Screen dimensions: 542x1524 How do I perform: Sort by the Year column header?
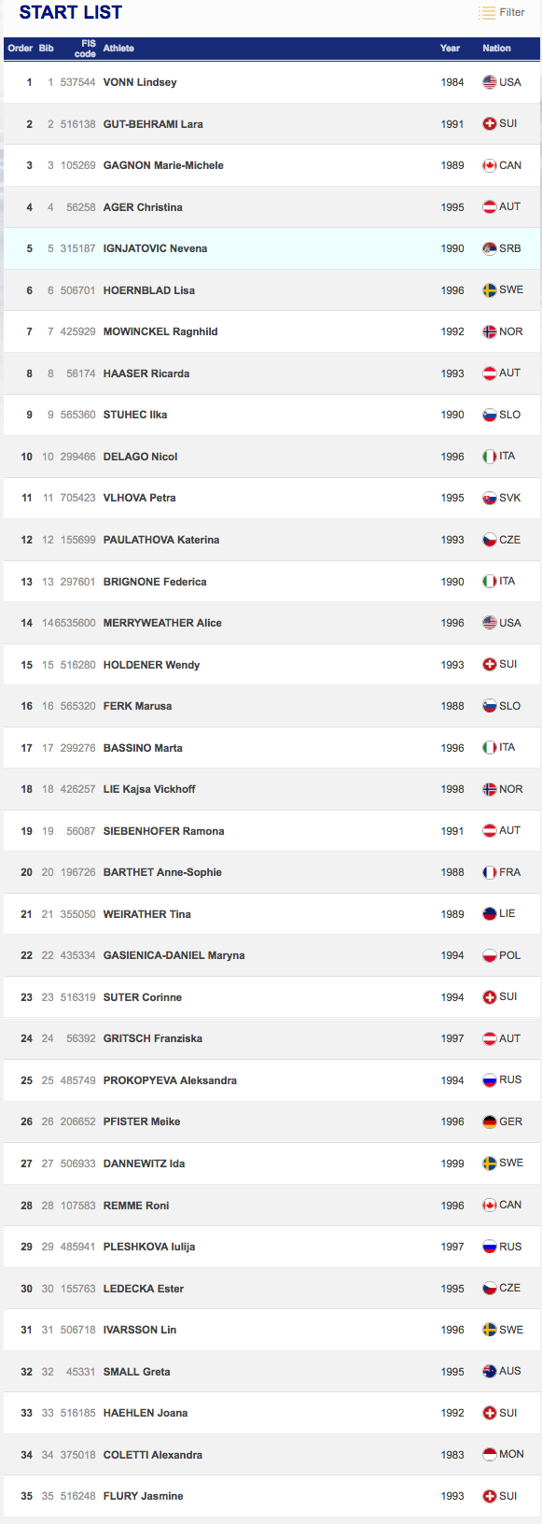(x=451, y=49)
